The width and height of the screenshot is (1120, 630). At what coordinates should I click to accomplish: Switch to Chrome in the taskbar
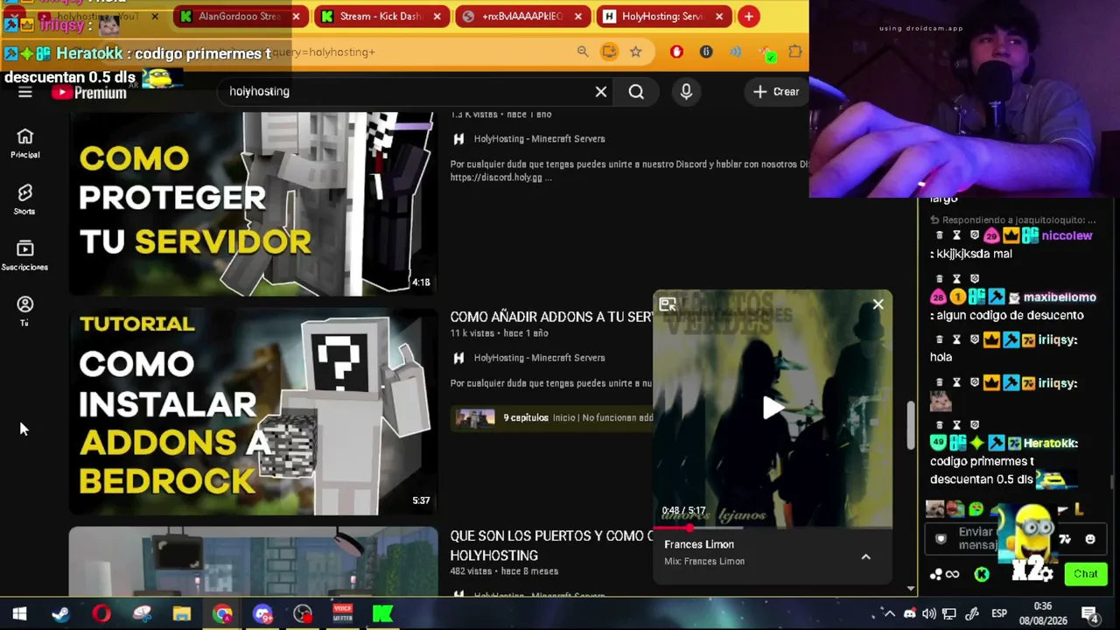tap(222, 614)
